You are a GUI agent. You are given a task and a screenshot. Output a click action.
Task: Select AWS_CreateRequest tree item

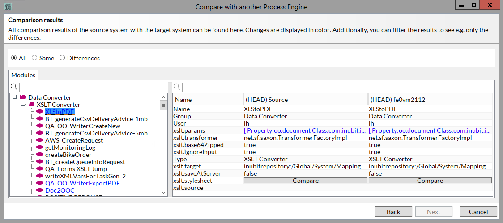point(74,140)
